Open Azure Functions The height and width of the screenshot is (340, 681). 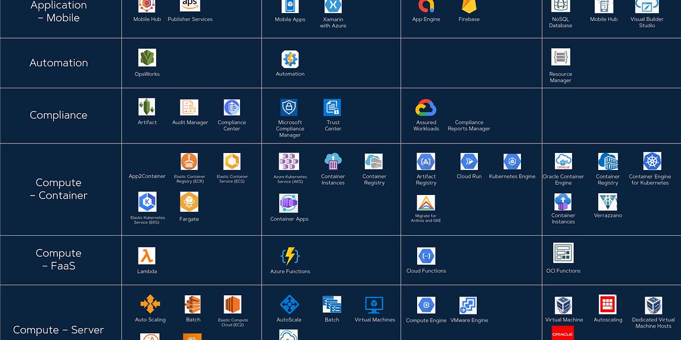[x=289, y=256]
